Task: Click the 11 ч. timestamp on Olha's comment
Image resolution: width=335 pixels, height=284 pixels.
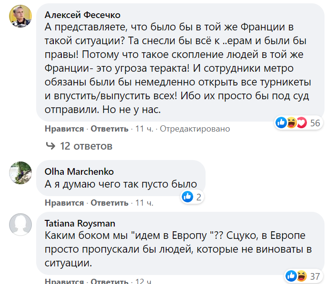Action: [144, 203]
